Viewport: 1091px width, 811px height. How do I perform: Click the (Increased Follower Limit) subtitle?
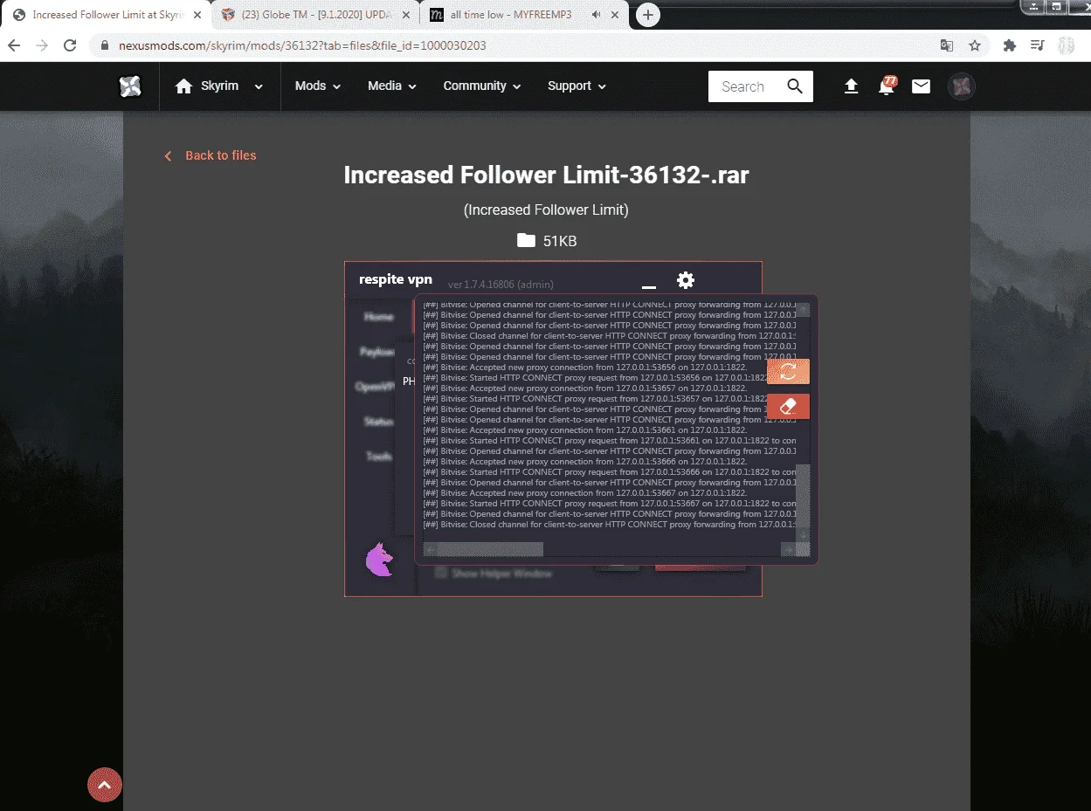click(x=546, y=210)
